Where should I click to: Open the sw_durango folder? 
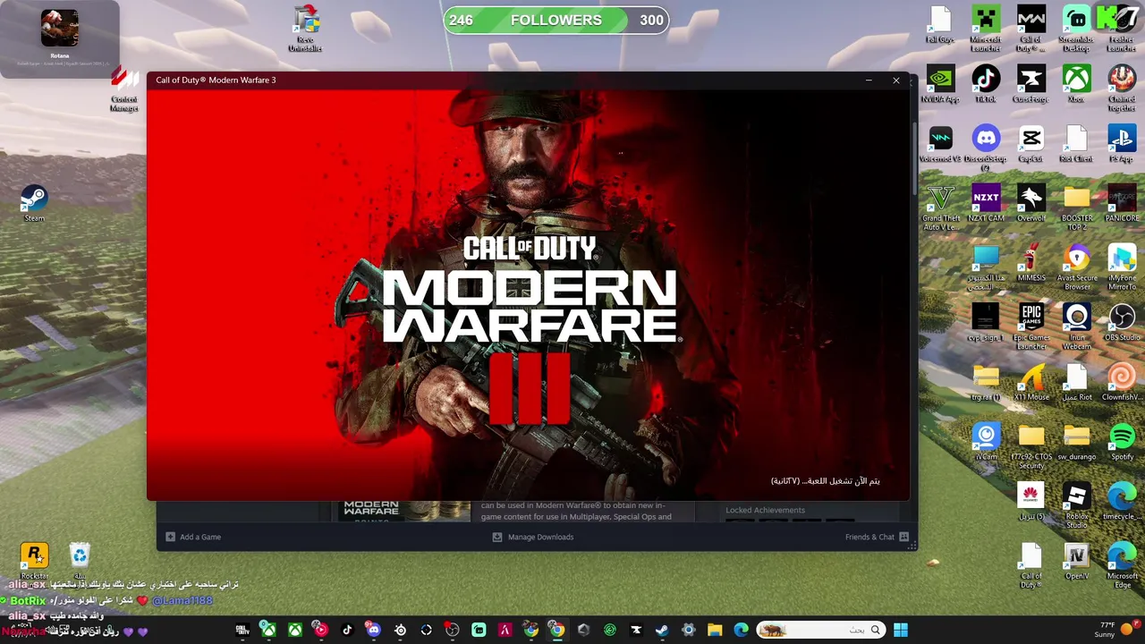click(x=1076, y=442)
